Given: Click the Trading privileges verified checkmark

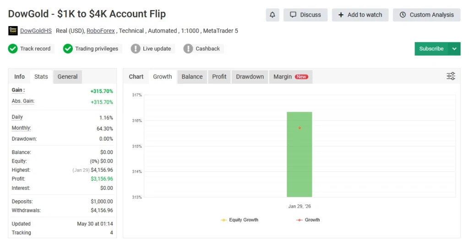Looking at the screenshot, I should click(68, 49).
